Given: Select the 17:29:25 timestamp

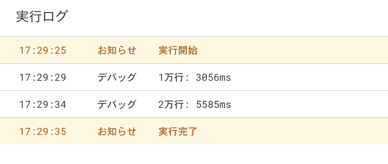Looking at the screenshot, I should click(x=43, y=50).
